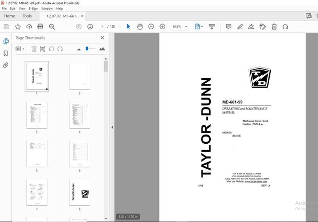Open thumbnails options dropdown menu

point(20,49)
